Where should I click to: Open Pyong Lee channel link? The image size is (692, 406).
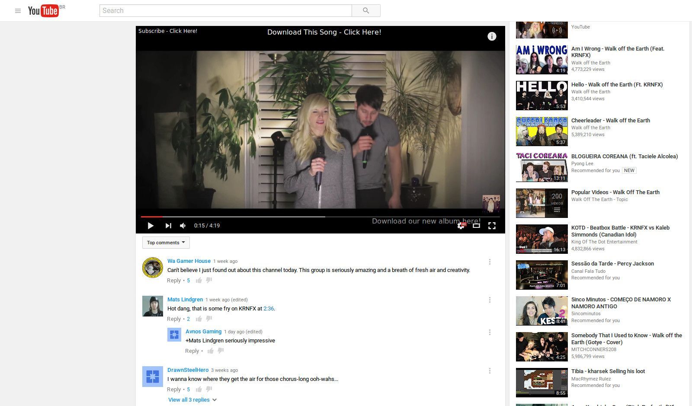coord(582,163)
